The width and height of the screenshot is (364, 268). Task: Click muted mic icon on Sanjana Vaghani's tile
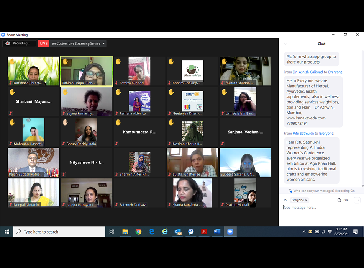coord(222,144)
